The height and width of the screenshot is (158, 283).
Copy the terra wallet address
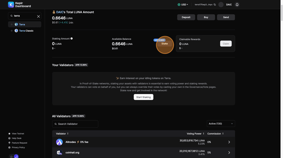coord(215,5)
